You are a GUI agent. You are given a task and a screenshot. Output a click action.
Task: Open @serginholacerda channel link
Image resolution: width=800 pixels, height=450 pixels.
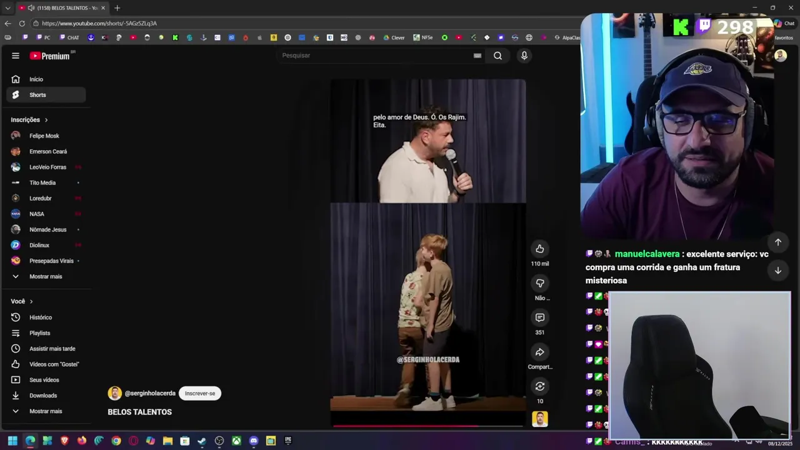150,393
